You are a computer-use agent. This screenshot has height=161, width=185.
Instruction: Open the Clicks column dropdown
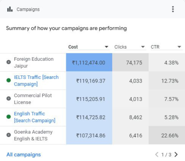tap(143, 47)
